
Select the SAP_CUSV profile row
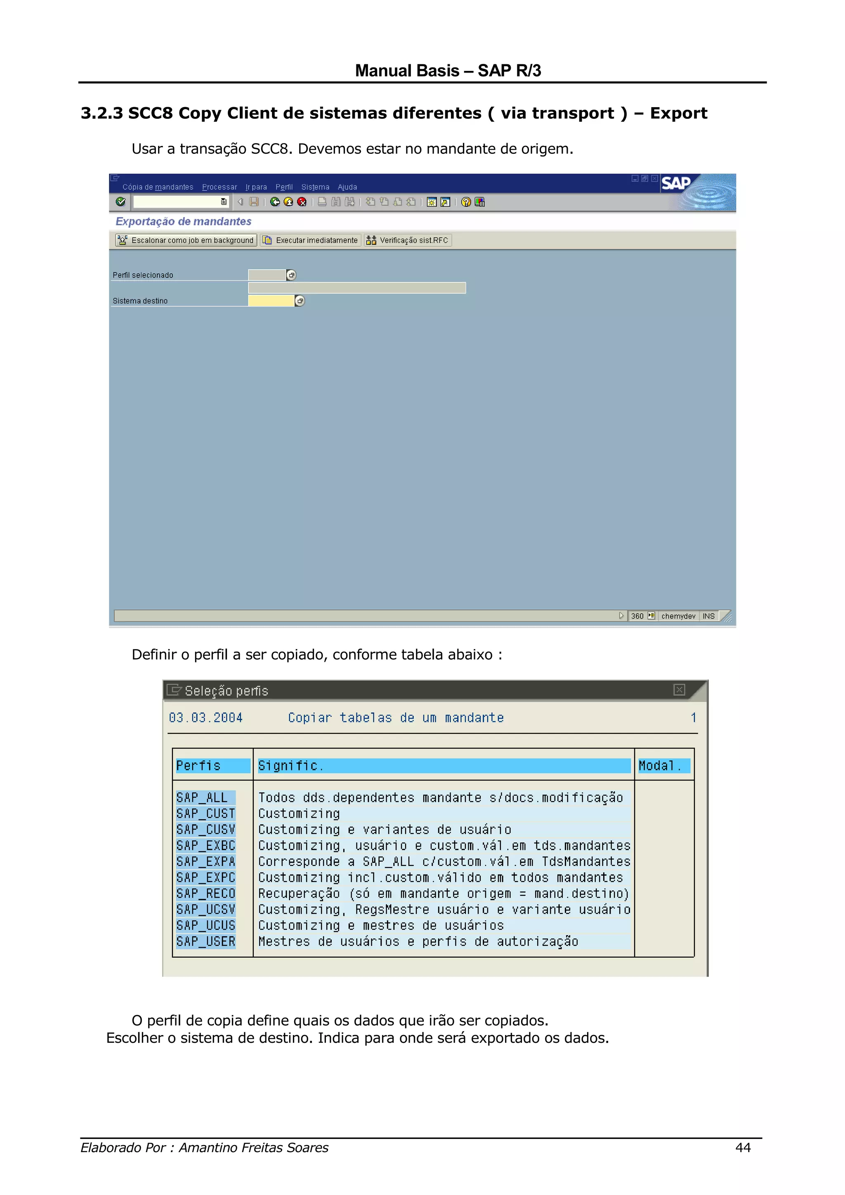coord(205,830)
